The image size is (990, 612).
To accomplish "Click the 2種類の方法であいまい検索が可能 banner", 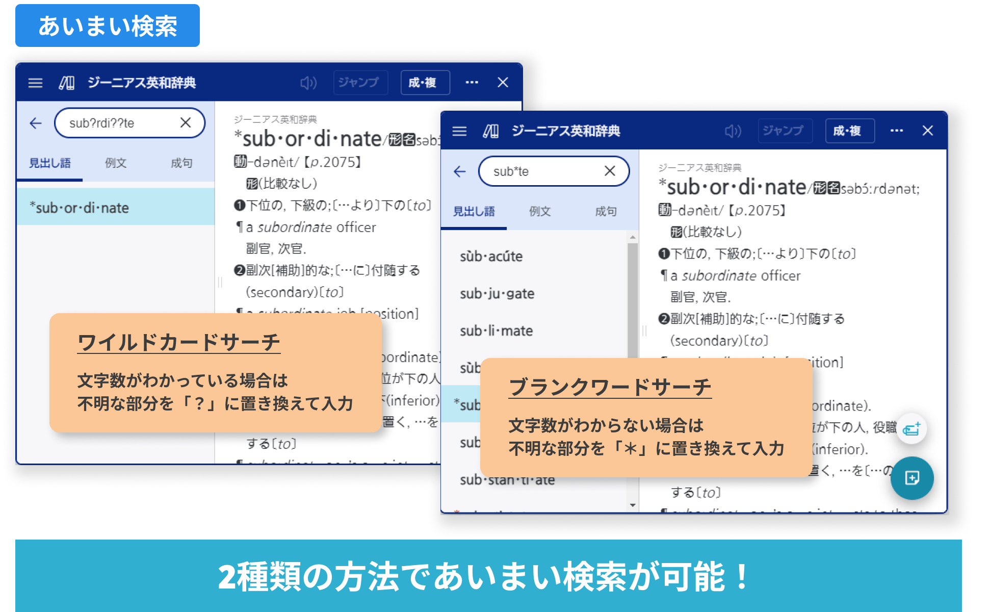I will [488, 576].
